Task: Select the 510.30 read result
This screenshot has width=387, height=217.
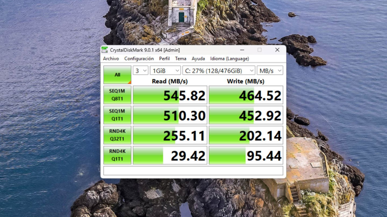Action: [170, 115]
